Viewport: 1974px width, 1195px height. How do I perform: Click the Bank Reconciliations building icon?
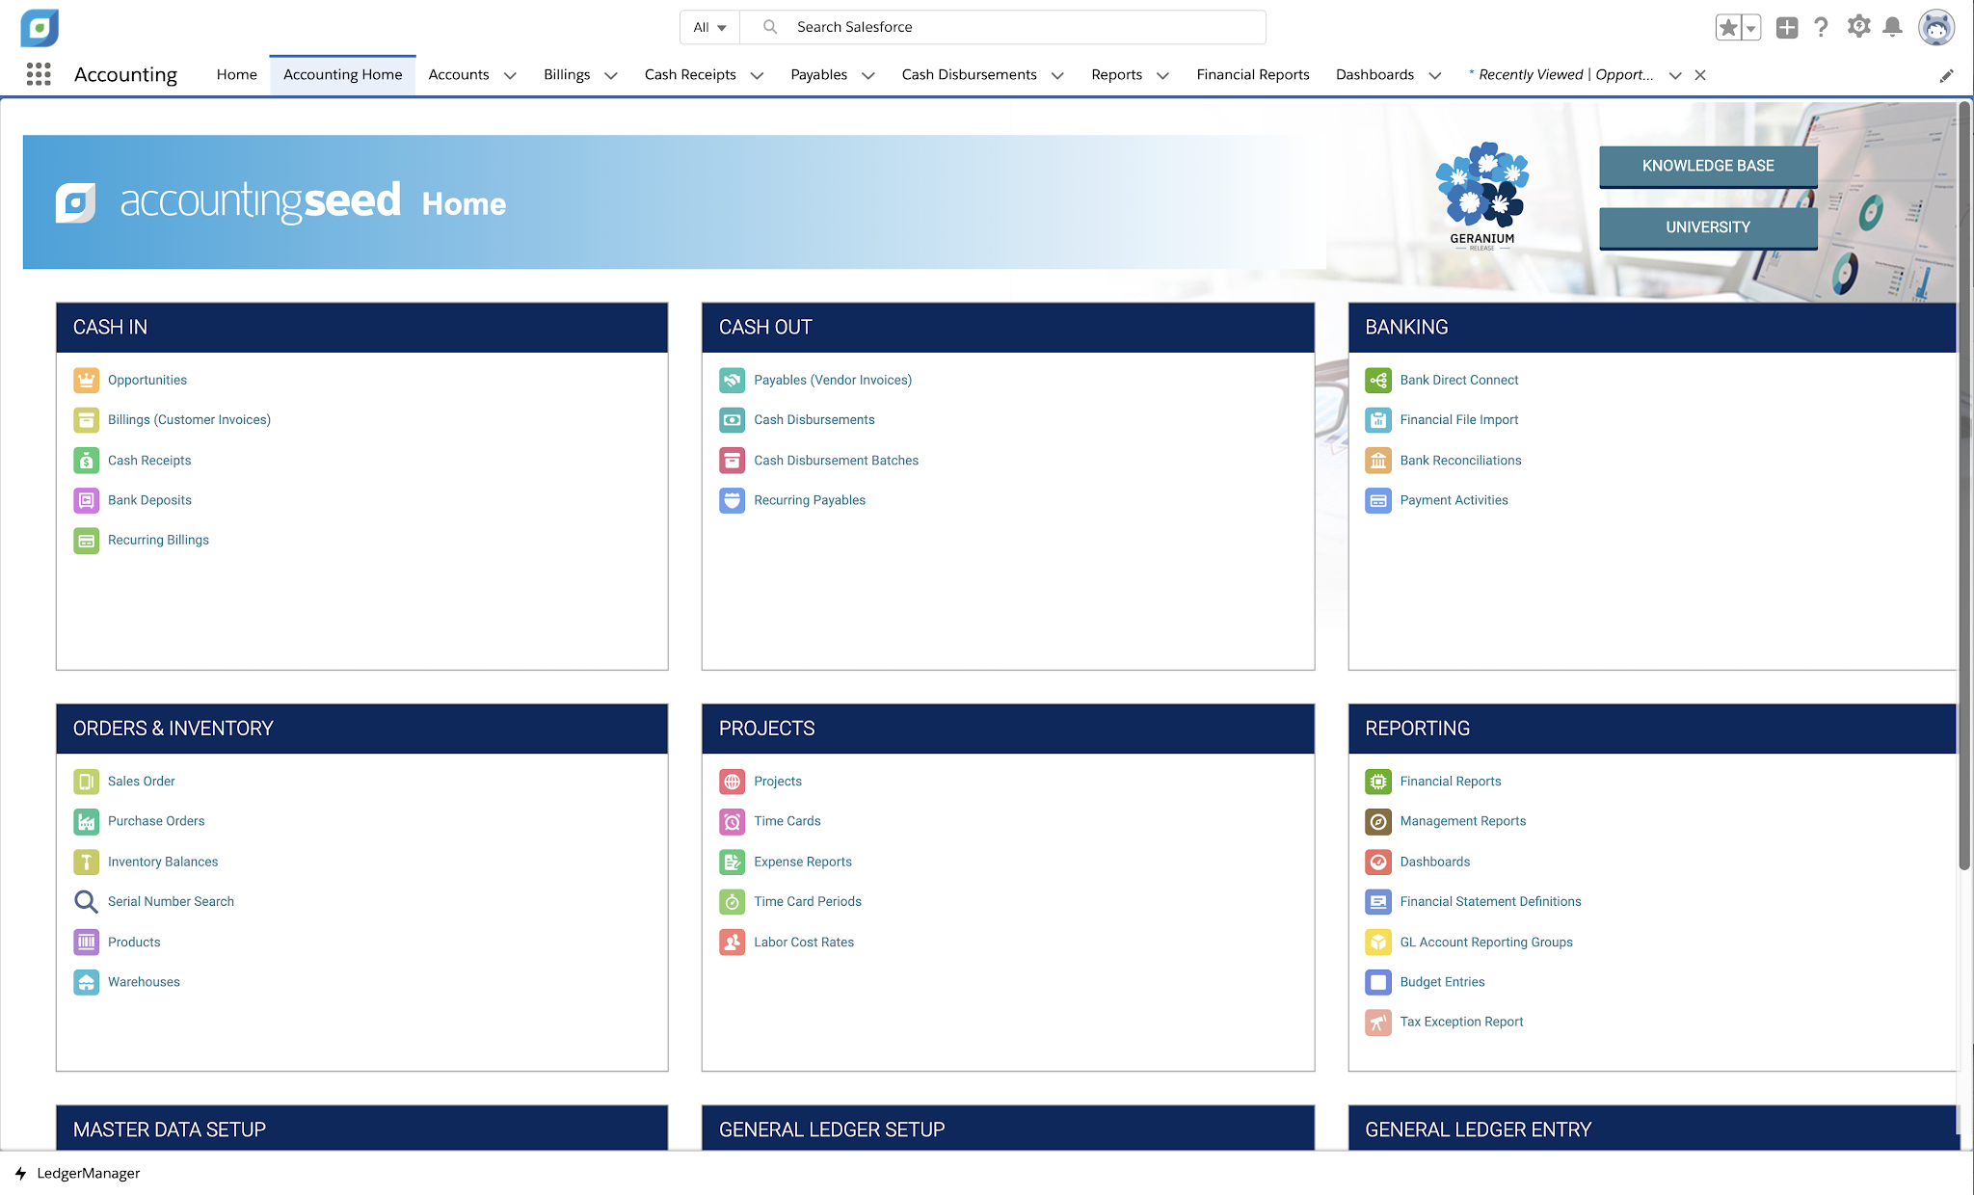(x=1378, y=461)
